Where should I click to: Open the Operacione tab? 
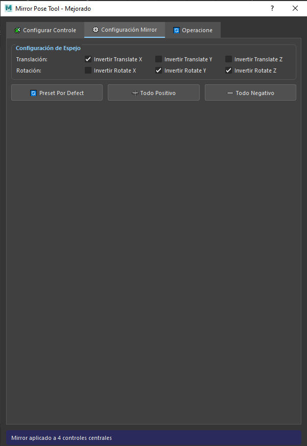[x=193, y=30]
